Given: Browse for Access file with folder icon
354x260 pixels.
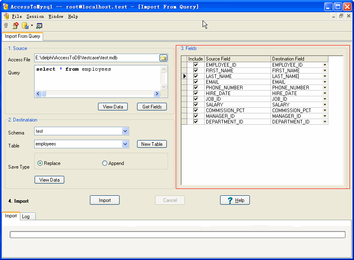Looking at the screenshot, I should pyautogui.click(x=163, y=58).
